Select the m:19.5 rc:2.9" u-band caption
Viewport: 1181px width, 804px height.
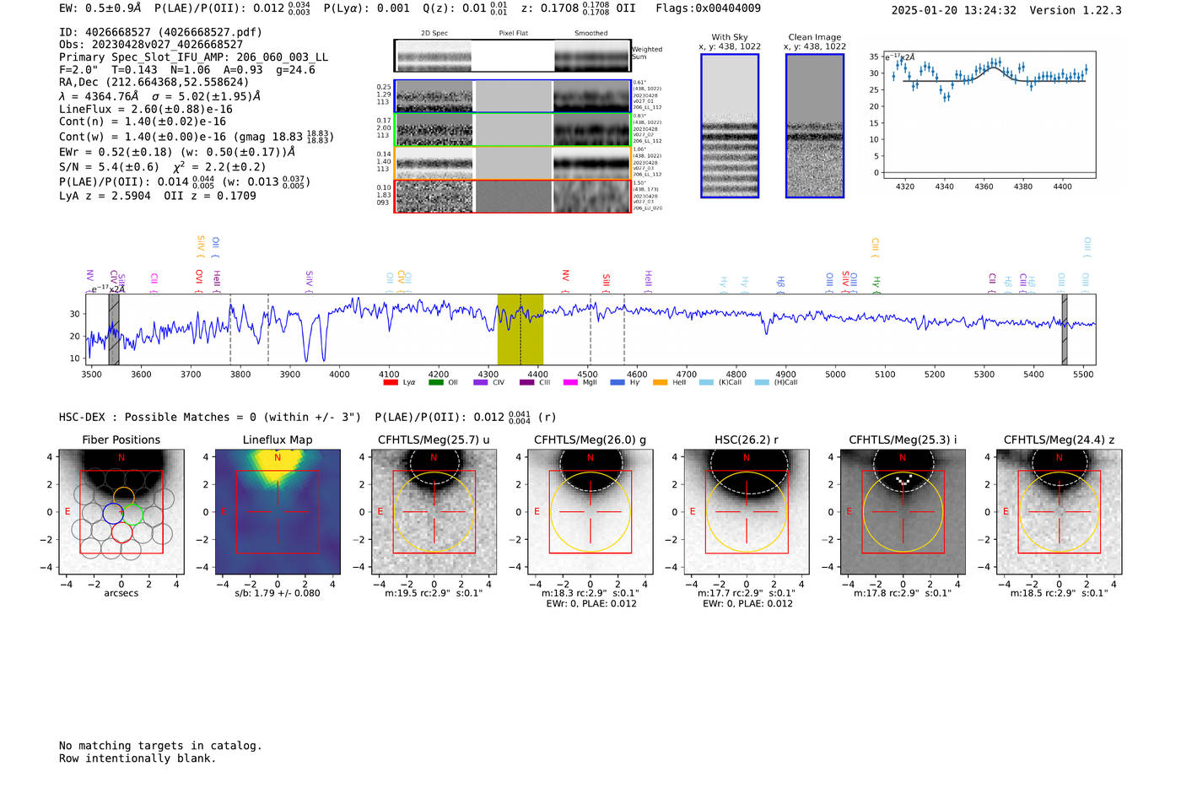pos(434,593)
